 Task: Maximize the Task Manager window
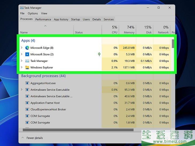159,7
